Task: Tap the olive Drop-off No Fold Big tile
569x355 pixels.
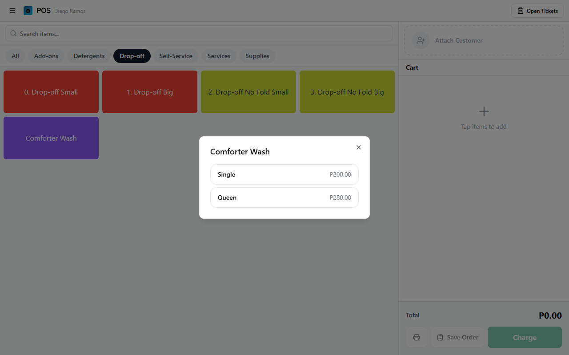Action: [347, 92]
